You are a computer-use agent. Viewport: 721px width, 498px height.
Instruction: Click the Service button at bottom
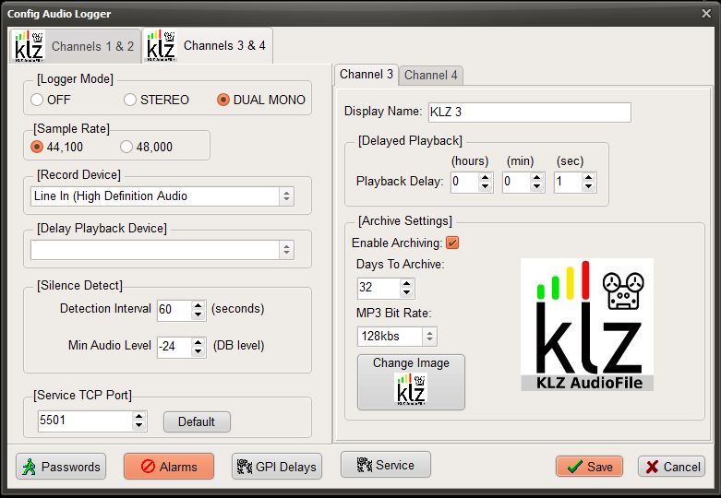tap(385, 465)
